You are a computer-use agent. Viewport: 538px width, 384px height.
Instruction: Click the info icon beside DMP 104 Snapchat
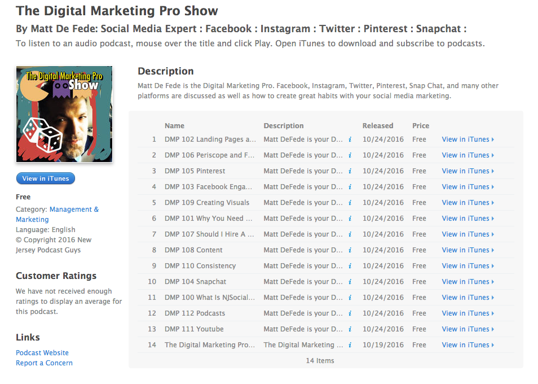pyautogui.click(x=350, y=281)
